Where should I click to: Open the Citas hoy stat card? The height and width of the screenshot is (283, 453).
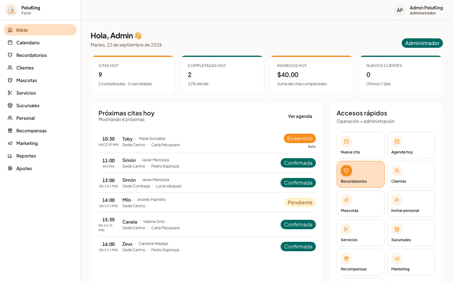click(133, 75)
